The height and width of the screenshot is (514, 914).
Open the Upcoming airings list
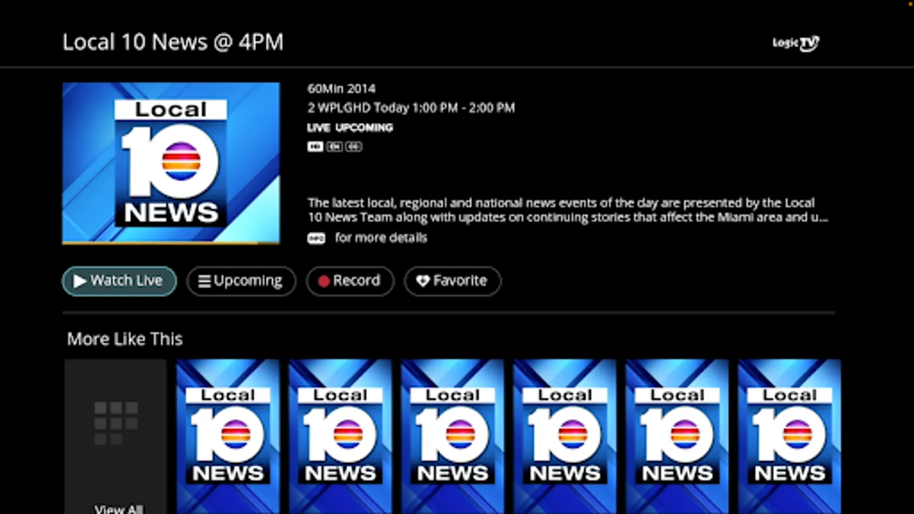(x=241, y=281)
